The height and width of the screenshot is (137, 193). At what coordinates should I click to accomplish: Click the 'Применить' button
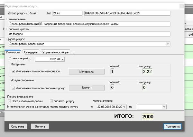[x=173, y=126]
